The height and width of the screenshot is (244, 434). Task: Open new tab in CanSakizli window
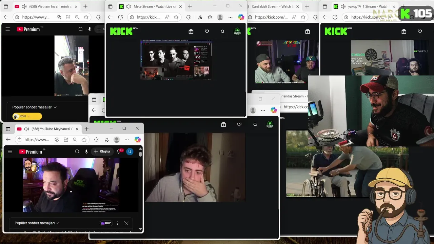click(307, 6)
